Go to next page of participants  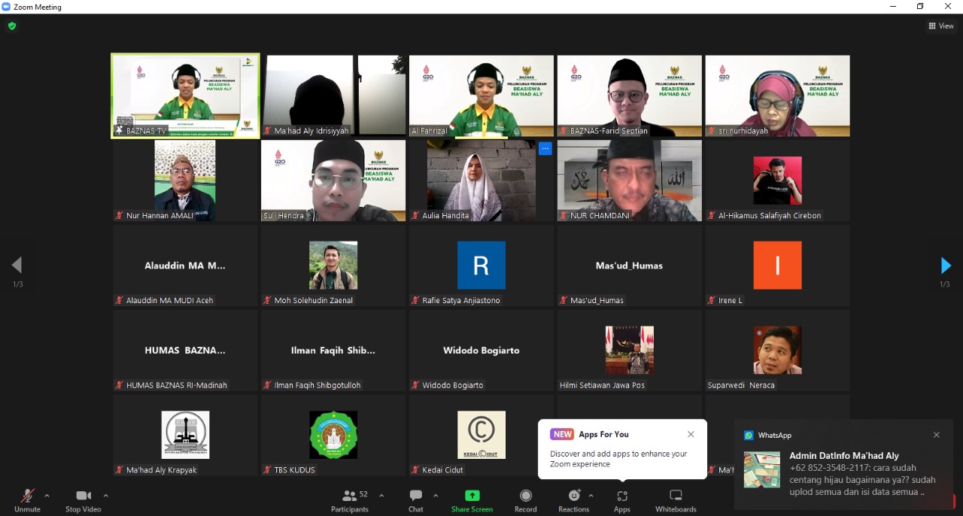pos(946,266)
